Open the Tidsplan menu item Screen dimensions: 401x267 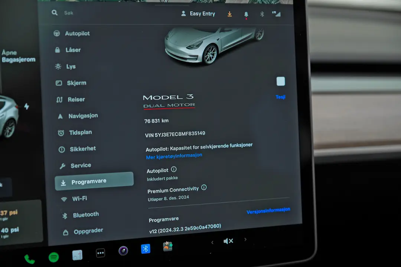pyautogui.click(x=75, y=132)
